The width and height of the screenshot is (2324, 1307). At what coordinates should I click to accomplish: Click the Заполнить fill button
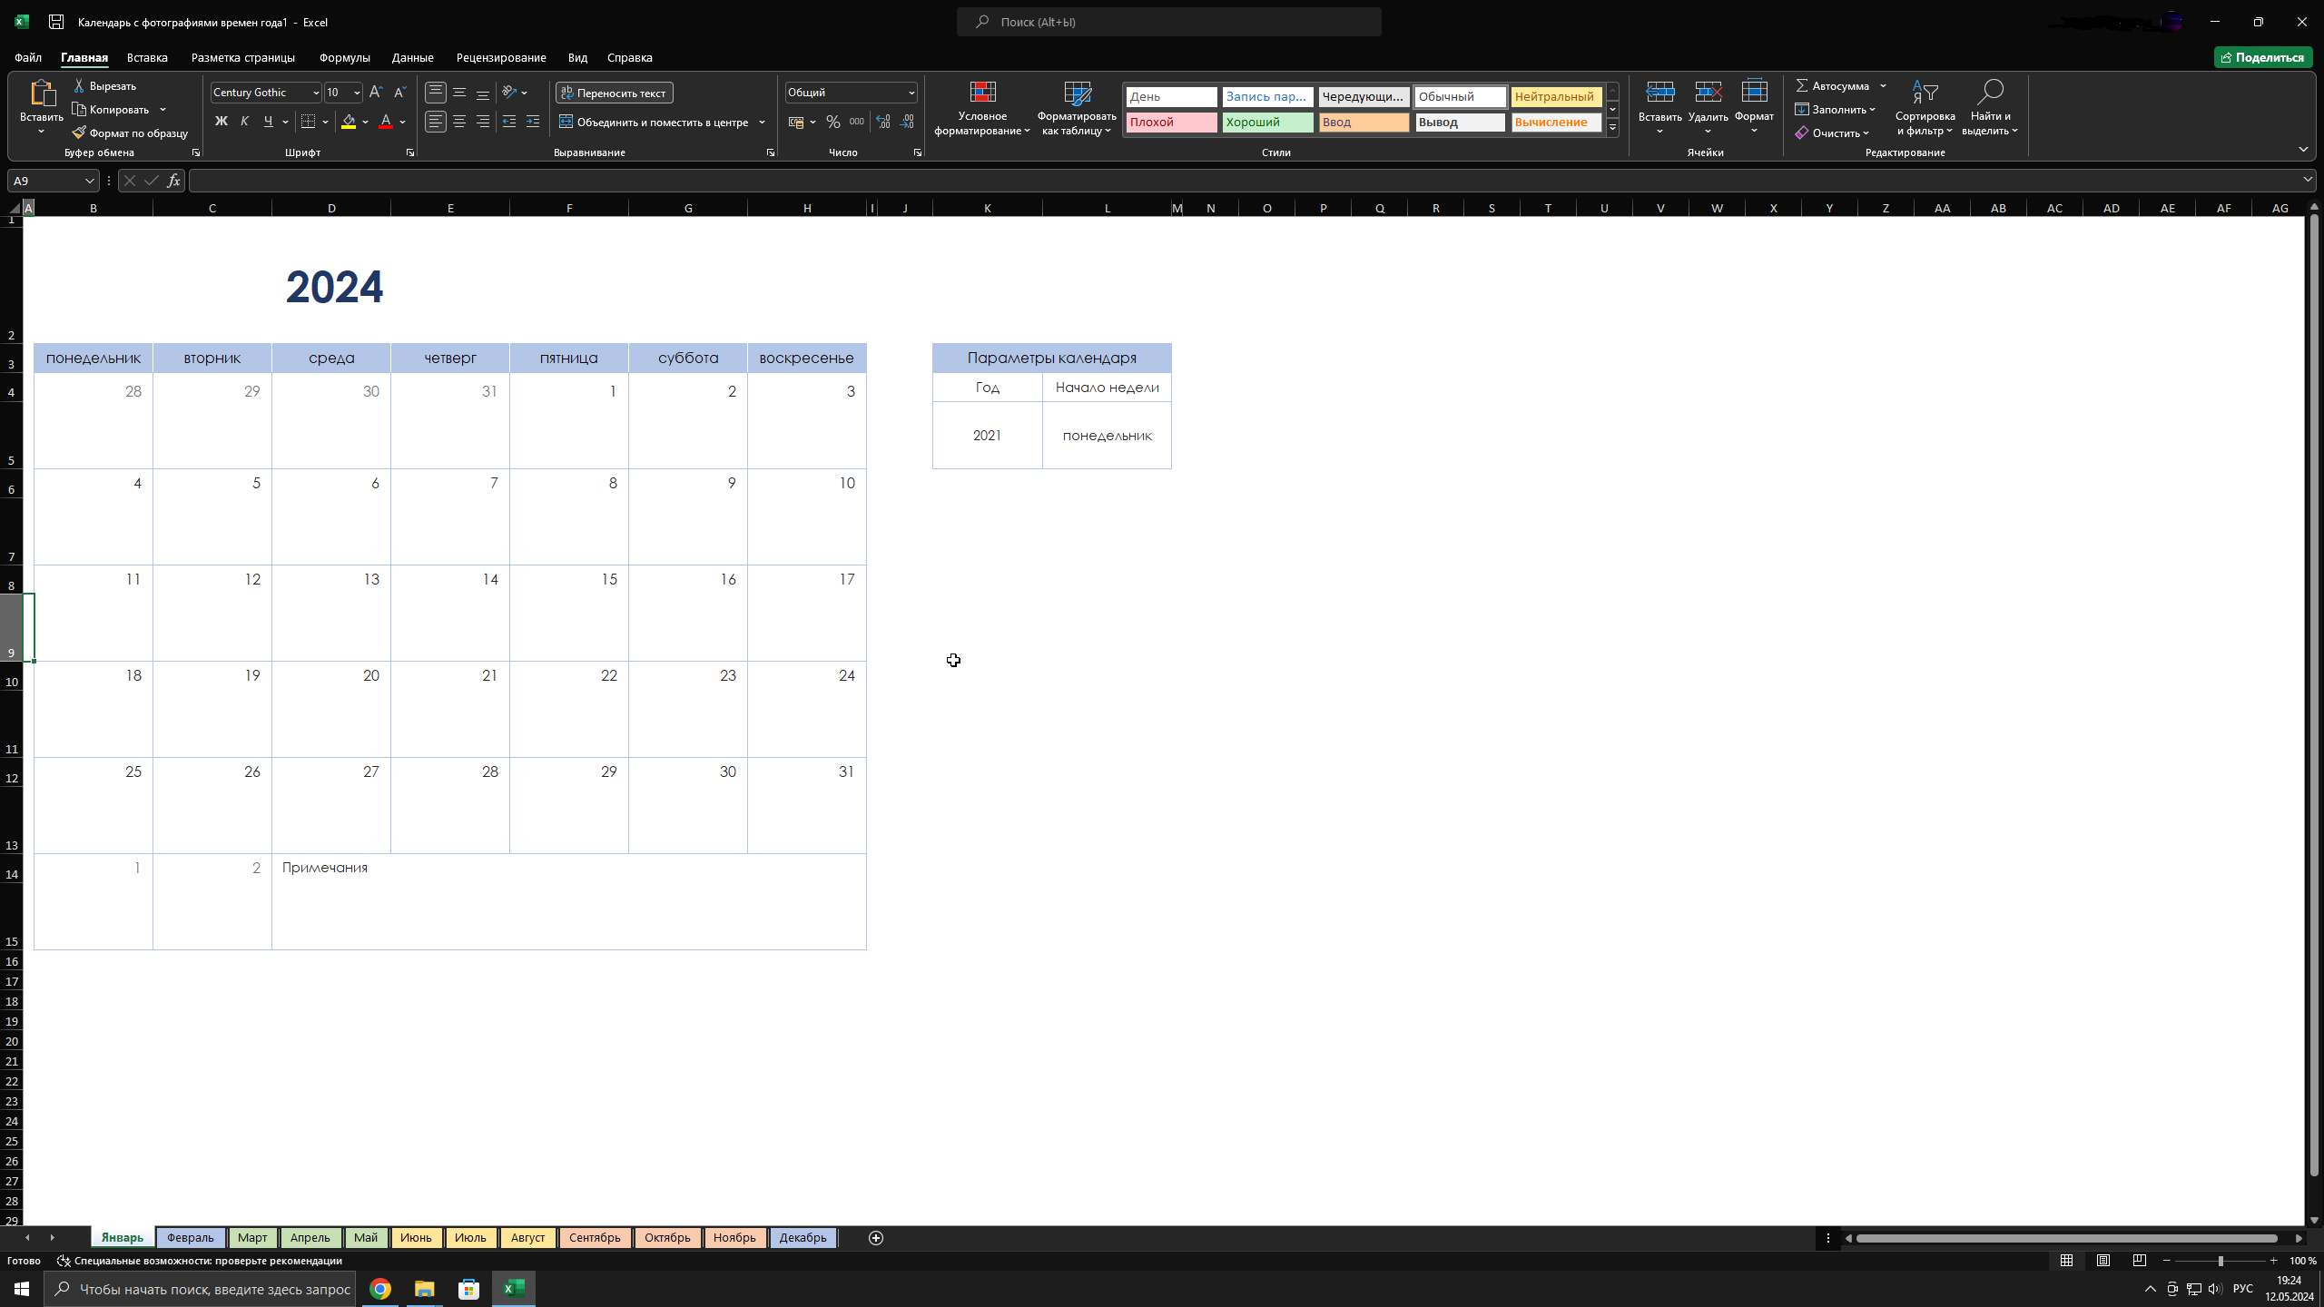pos(1835,109)
